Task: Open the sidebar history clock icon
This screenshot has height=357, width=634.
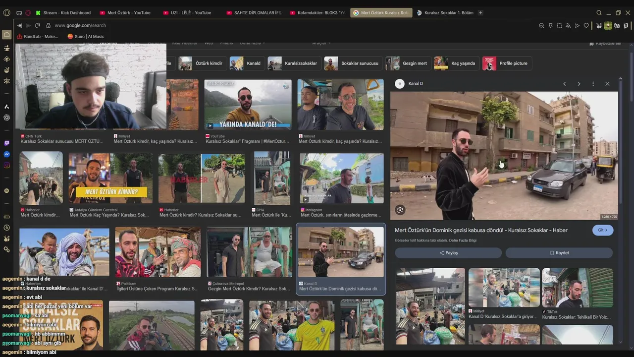Action: point(6,228)
